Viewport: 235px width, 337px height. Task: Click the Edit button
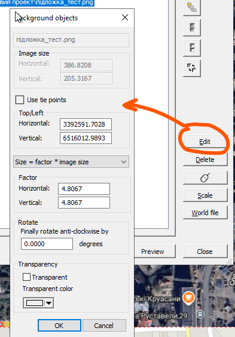(205, 142)
